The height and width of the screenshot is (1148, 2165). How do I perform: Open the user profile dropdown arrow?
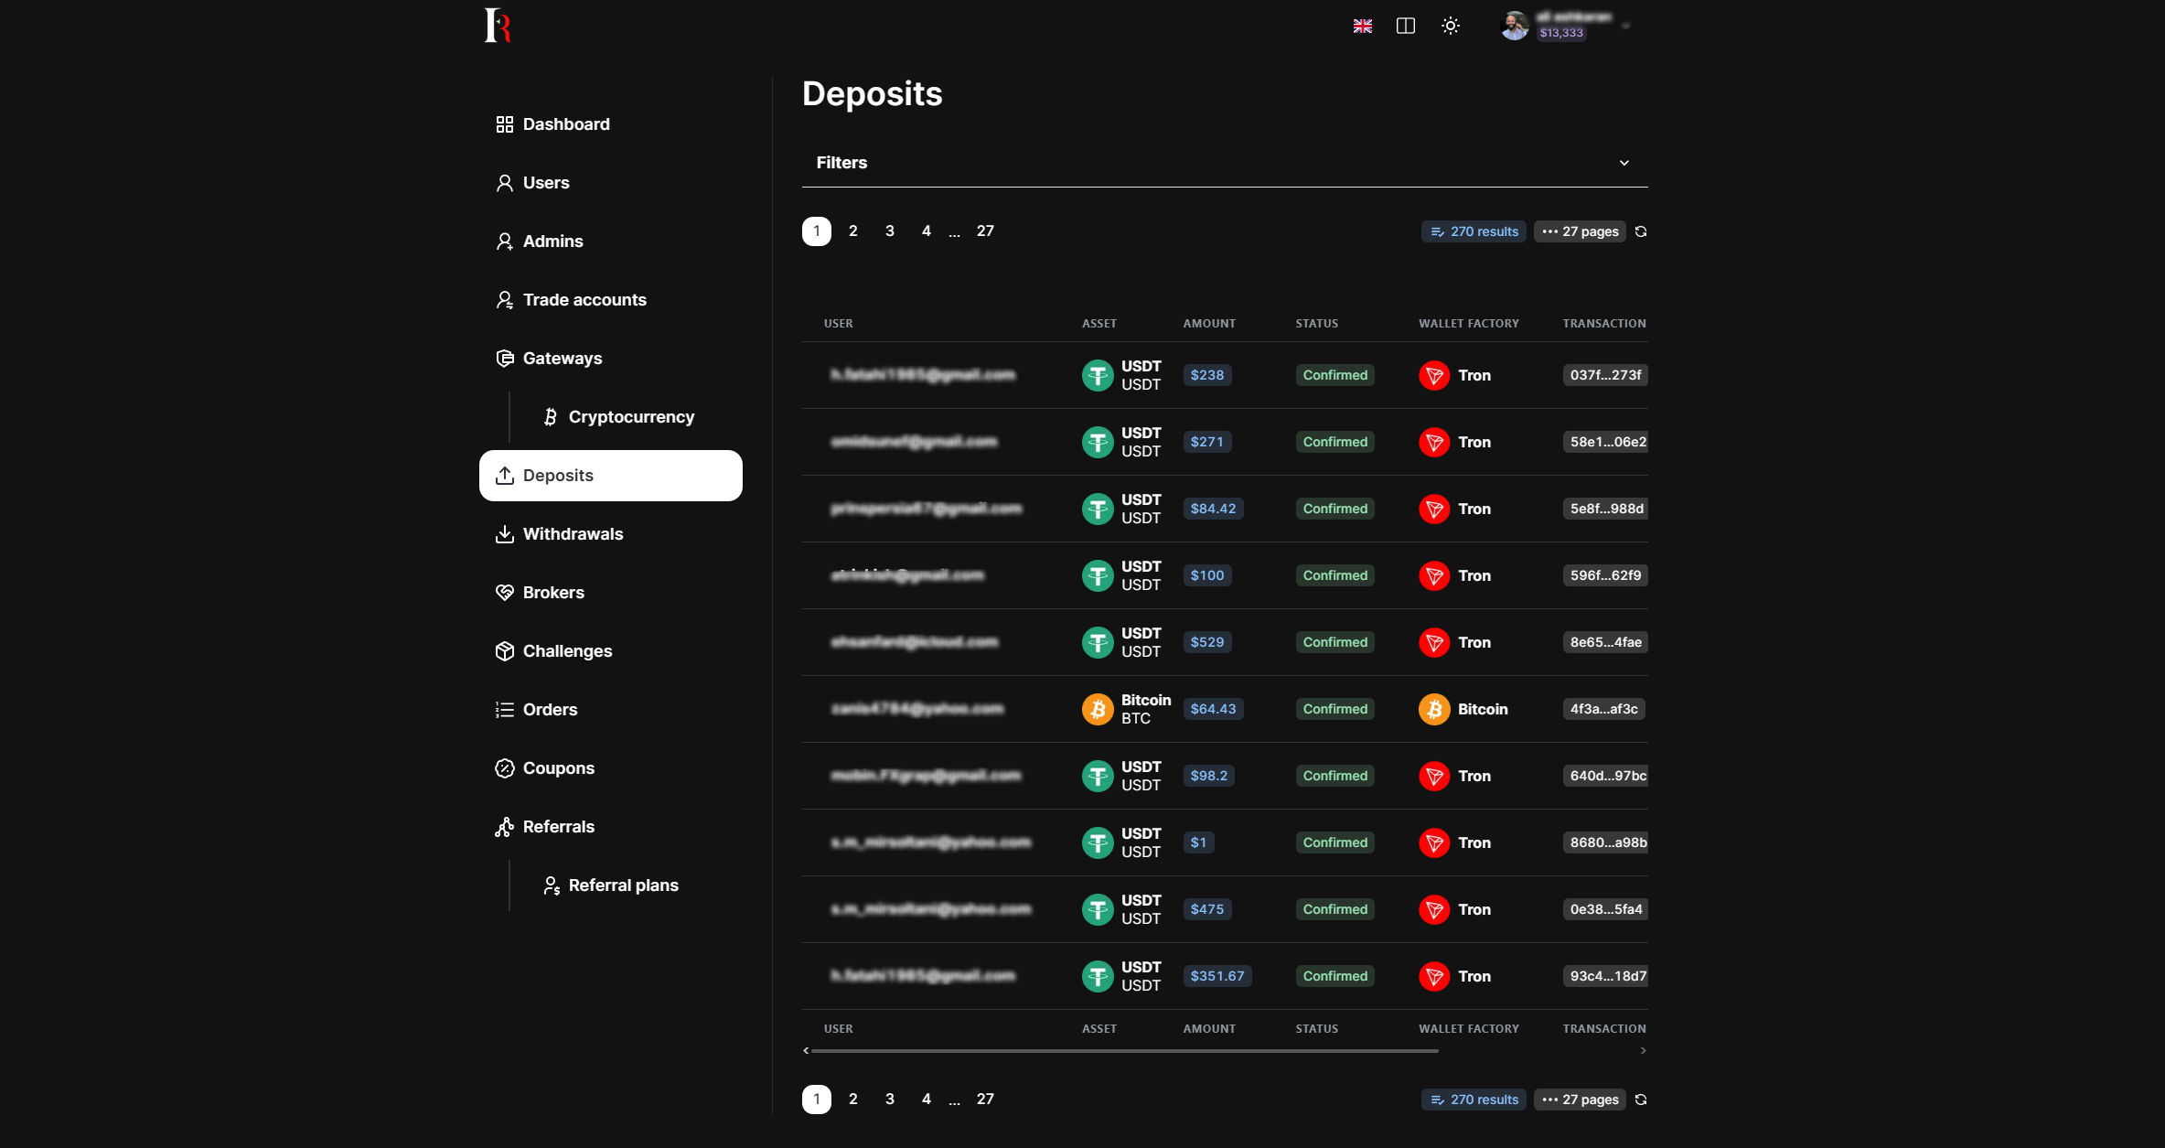click(x=1625, y=26)
